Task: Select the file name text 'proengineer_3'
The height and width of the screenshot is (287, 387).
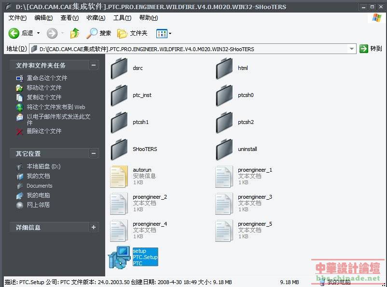Action: tap(255, 197)
